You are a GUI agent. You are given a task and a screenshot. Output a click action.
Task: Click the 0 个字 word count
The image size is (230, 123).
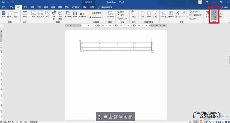19,122
